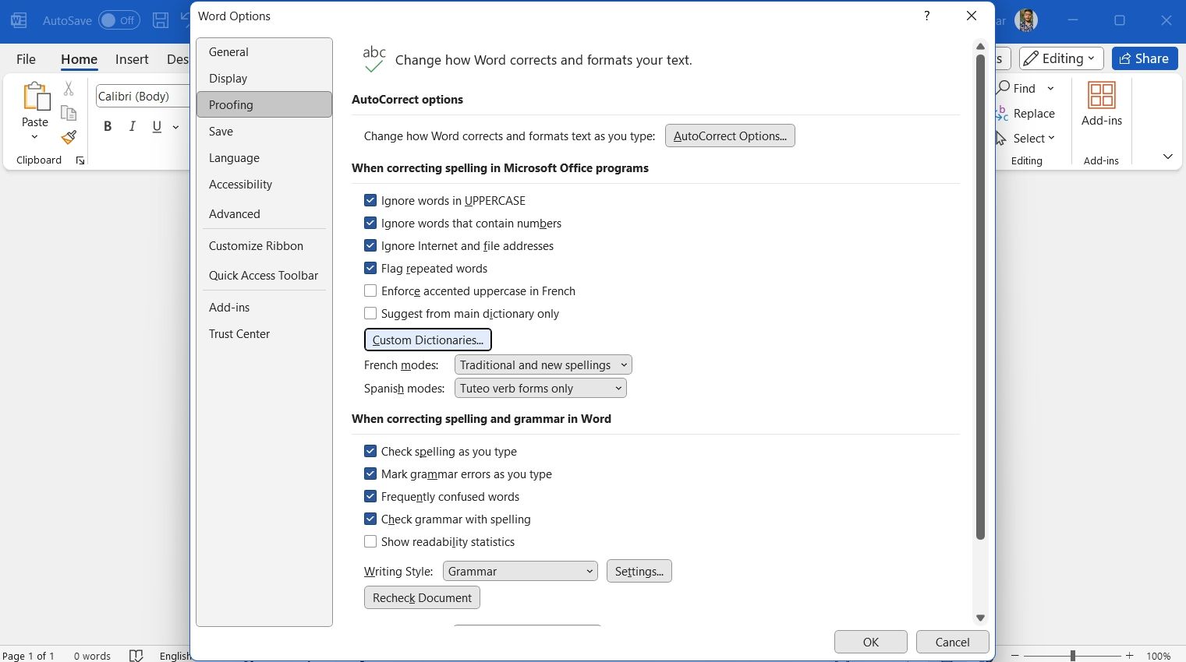Click the Paste clipboard icon
This screenshot has width=1186, height=662.
[x=35, y=97]
